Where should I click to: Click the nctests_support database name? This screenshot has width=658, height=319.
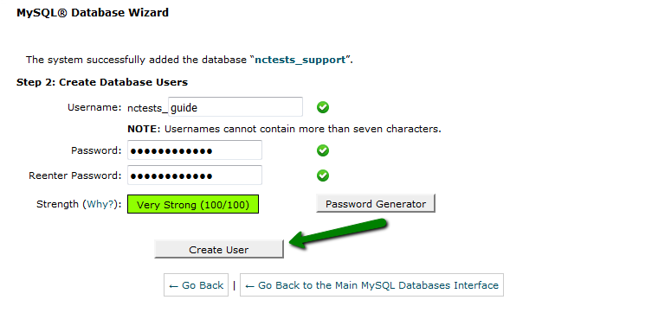point(300,60)
